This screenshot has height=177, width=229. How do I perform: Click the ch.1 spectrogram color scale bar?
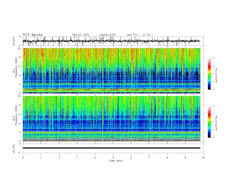[x=209, y=74]
